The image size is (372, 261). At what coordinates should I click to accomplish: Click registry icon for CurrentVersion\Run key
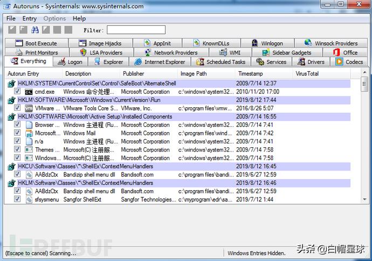coord(11,100)
